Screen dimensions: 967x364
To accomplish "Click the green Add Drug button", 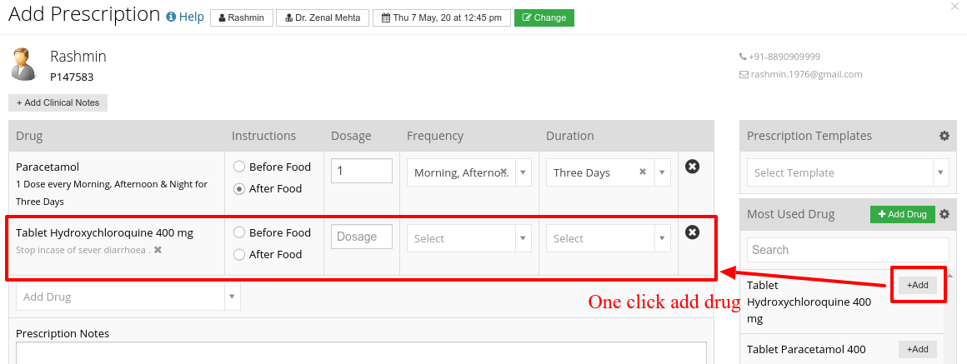I will (902, 214).
